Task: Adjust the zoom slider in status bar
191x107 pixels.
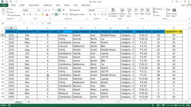Action: tap(176, 105)
